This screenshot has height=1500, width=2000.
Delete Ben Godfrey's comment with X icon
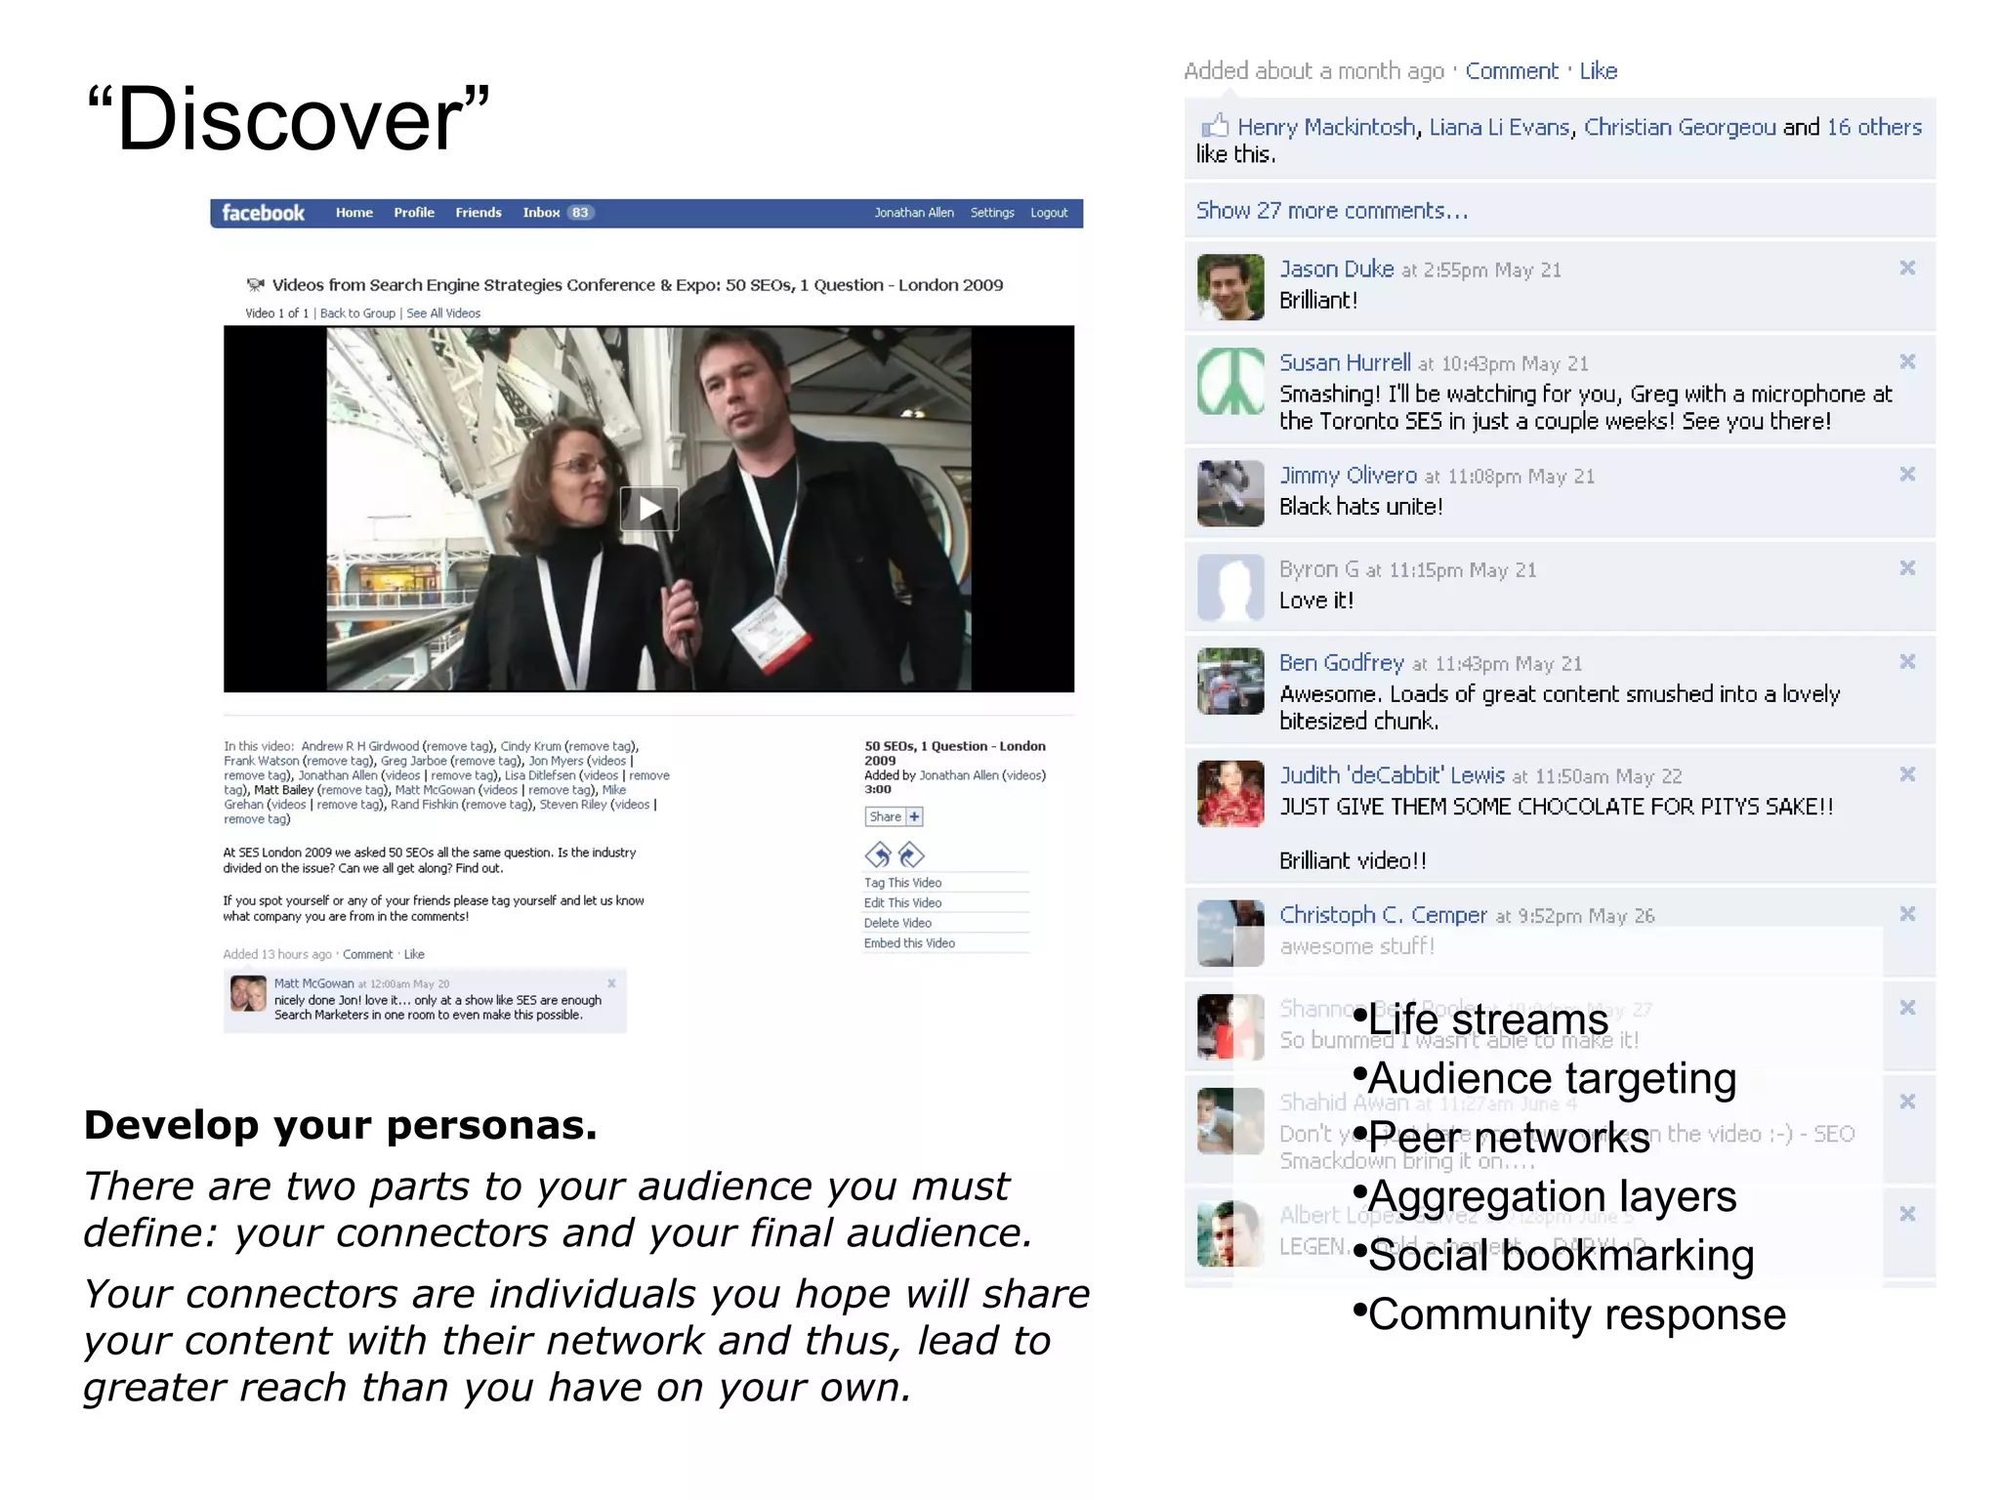pos(1907,661)
